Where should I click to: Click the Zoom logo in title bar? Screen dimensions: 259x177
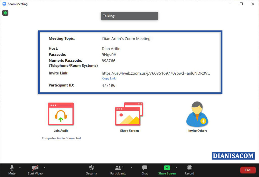pos(4,4)
